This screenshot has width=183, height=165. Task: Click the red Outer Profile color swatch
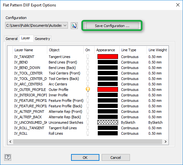(x=108, y=90)
